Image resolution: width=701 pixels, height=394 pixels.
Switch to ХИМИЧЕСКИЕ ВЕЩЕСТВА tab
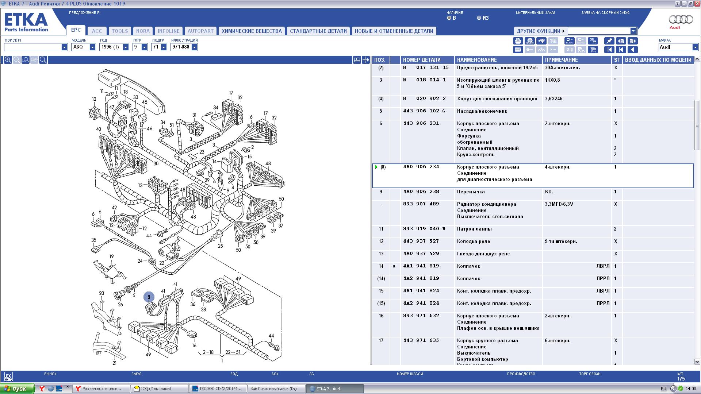(252, 31)
